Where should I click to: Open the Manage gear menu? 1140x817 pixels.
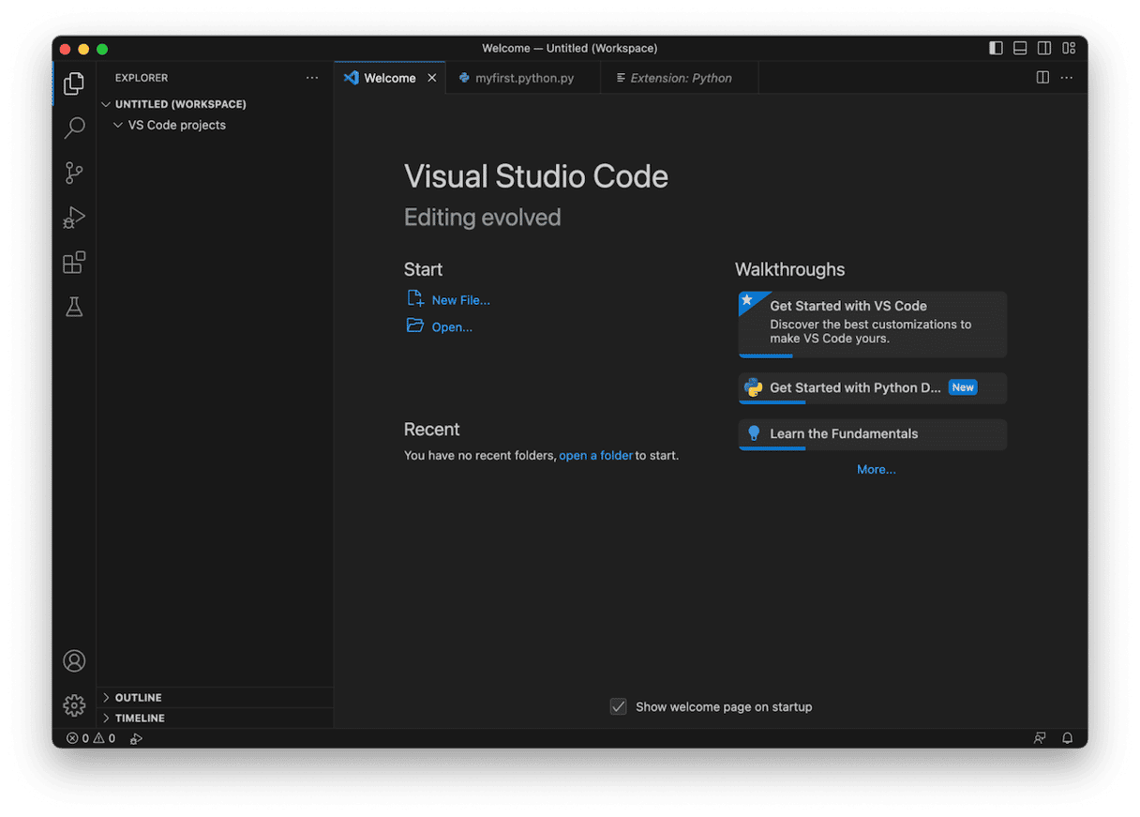pos(74,705)
